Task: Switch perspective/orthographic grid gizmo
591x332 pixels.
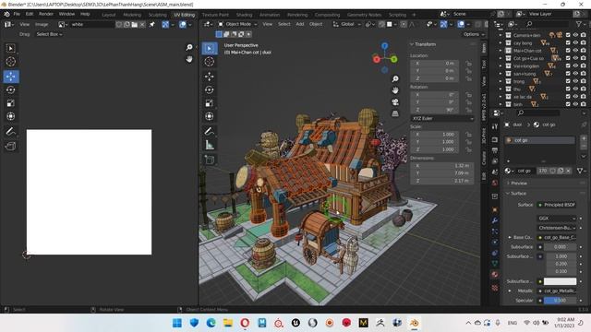Action: click(395, 113)
